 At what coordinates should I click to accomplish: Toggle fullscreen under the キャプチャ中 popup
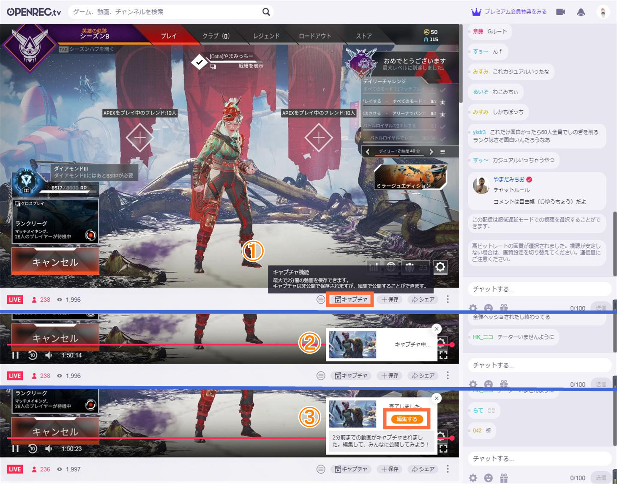[443, 355]
